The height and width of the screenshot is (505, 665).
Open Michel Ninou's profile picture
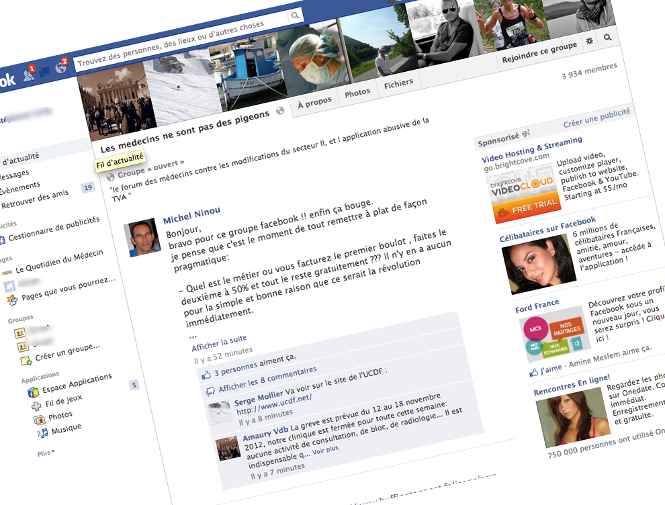142,238
